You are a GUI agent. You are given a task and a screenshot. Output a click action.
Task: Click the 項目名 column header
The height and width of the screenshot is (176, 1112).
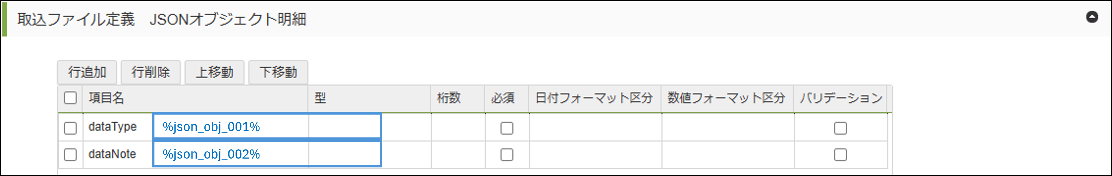pos(106,98)
